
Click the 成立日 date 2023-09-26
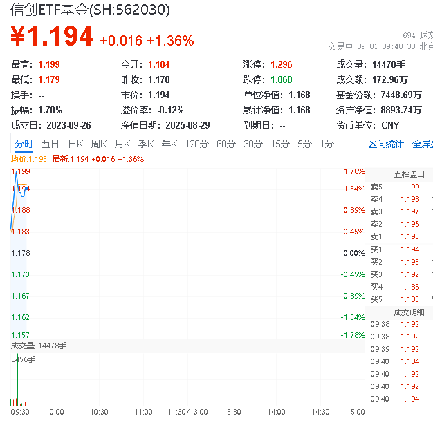[x=68, y=125]
